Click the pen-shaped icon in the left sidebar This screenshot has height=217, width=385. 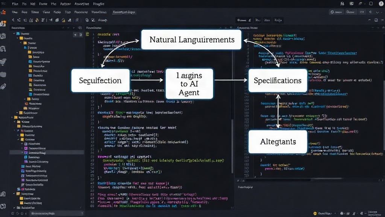pos(3,86)
